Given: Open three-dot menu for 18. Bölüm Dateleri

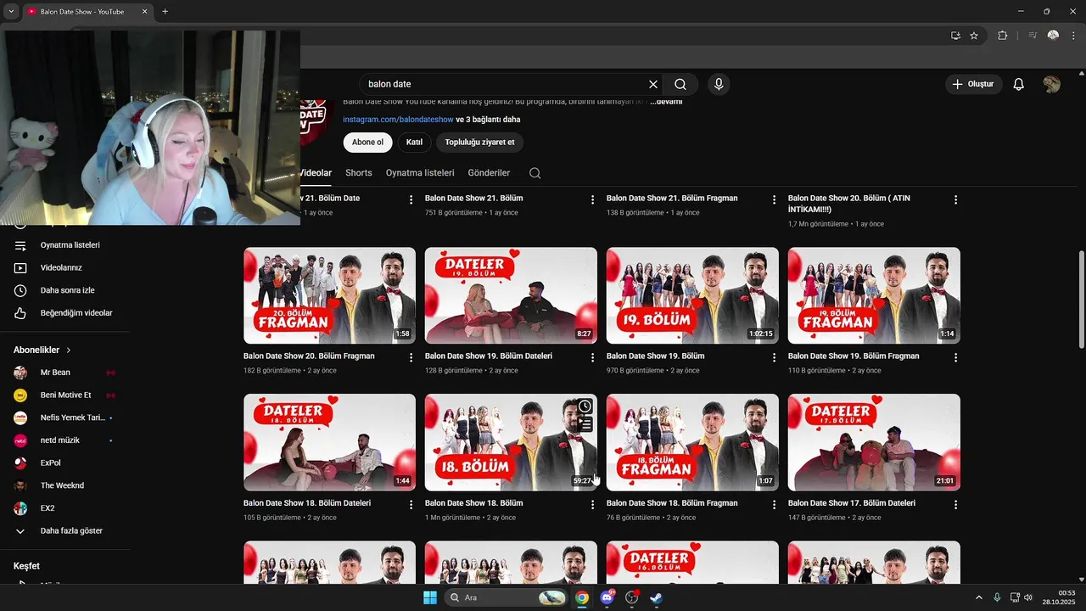Looking at the screenshot, I should click(411, 504).
